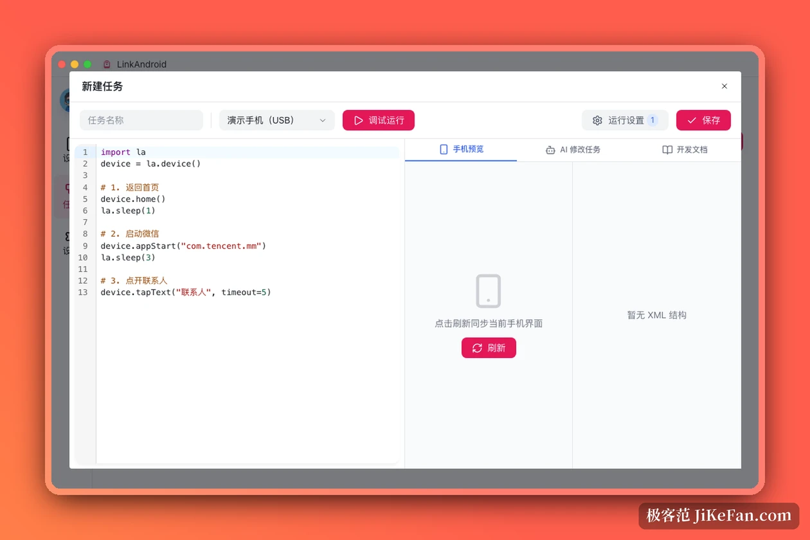Click comment '# 3. 点开联系人'
This screenshot has width=810, height=540.
pos(134,280)
